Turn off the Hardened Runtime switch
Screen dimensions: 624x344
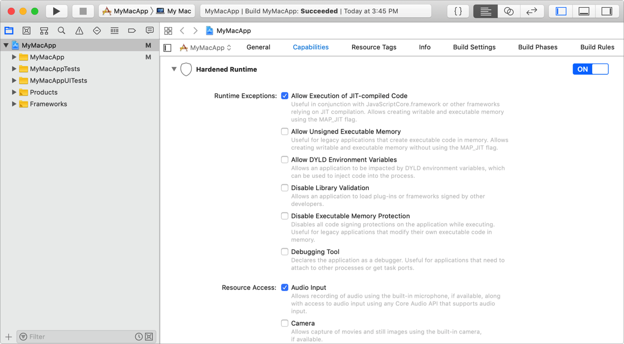pyautogui.click(x=590, y=69)
